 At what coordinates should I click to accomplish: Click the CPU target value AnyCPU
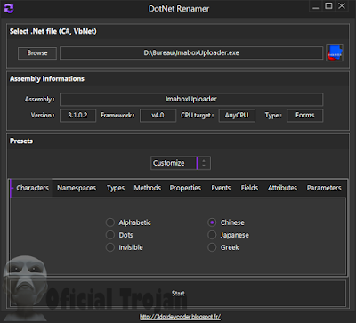[x=237, y=115]
